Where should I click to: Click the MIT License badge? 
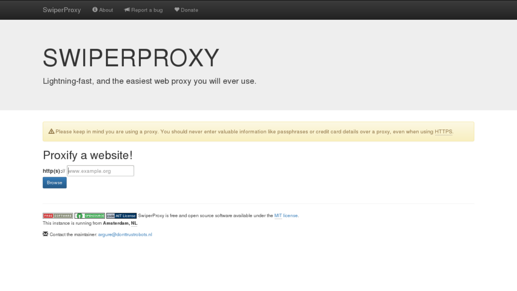coord(121,216)
